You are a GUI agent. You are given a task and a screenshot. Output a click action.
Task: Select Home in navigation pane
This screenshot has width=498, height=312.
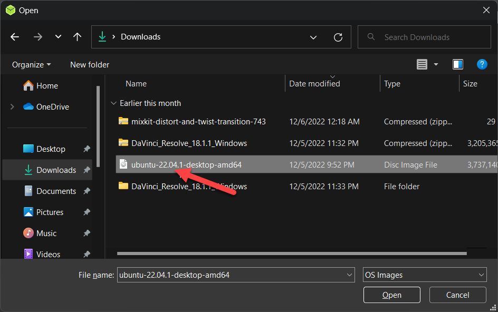[47, 86]
